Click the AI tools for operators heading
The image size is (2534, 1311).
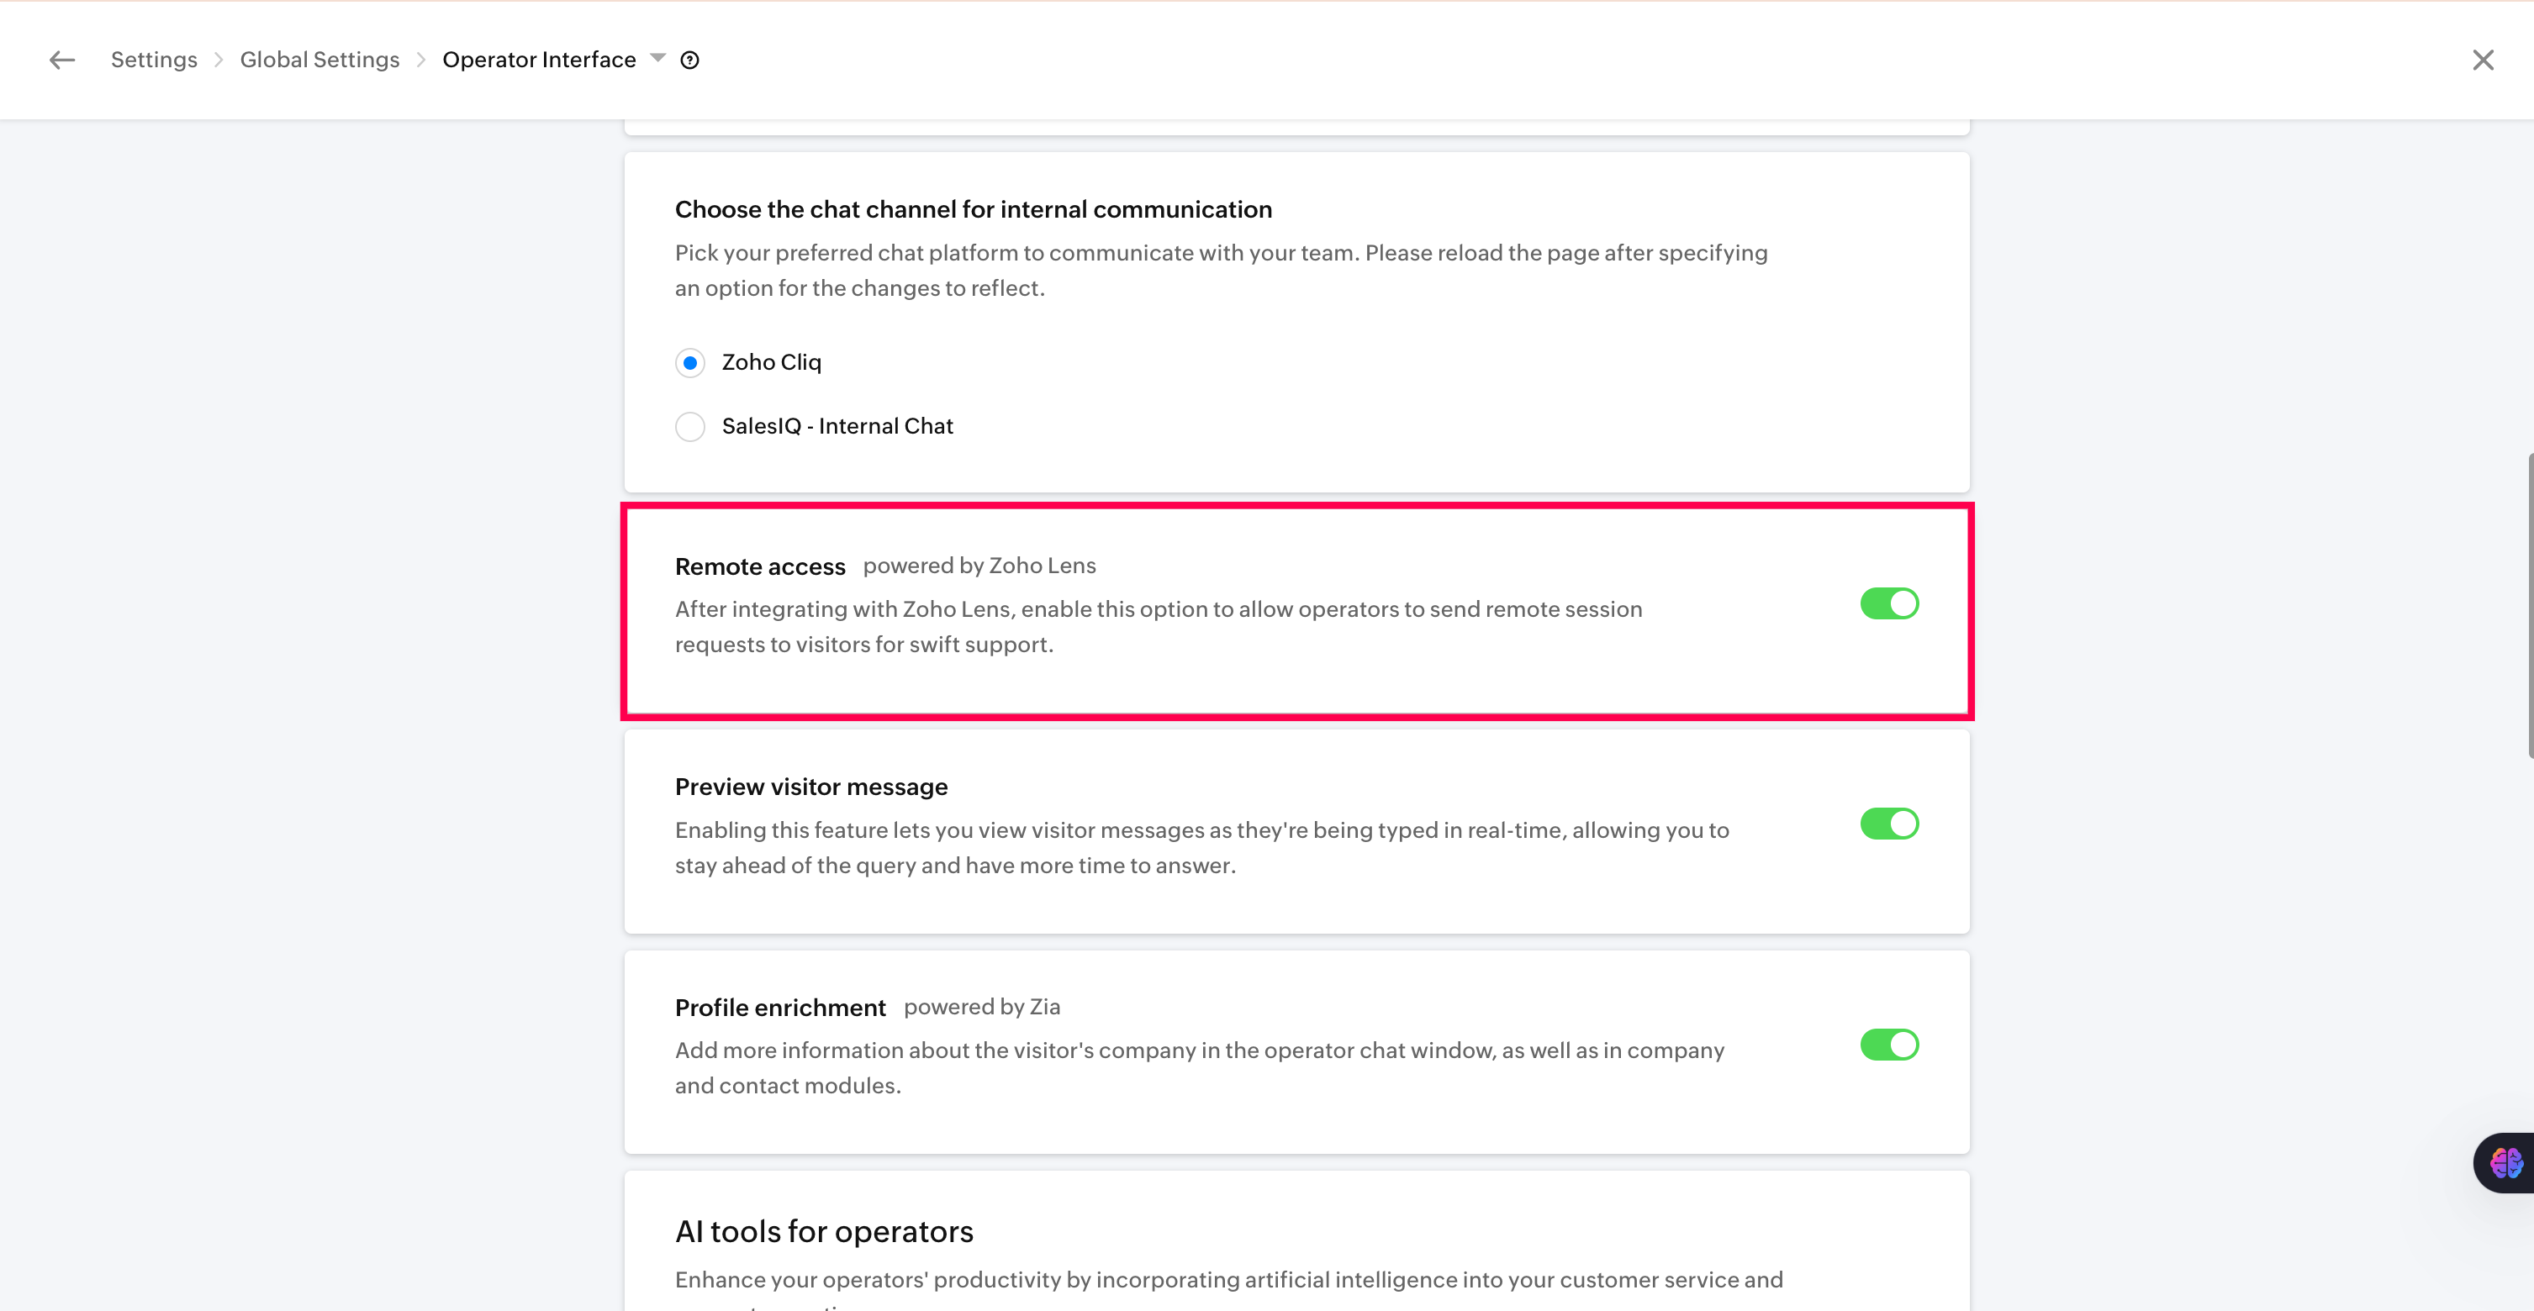[x=824, y=1231]
